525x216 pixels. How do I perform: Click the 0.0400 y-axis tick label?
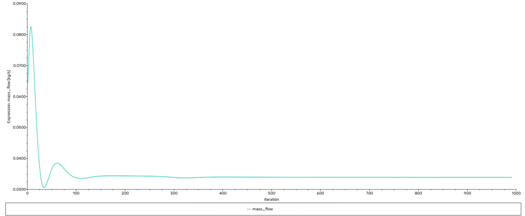[17, 158]
